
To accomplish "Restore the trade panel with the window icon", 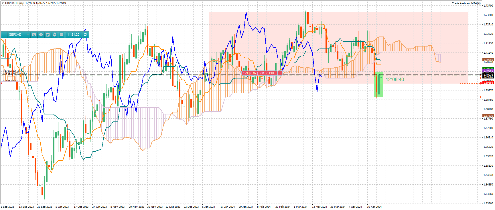I will 85,35.
